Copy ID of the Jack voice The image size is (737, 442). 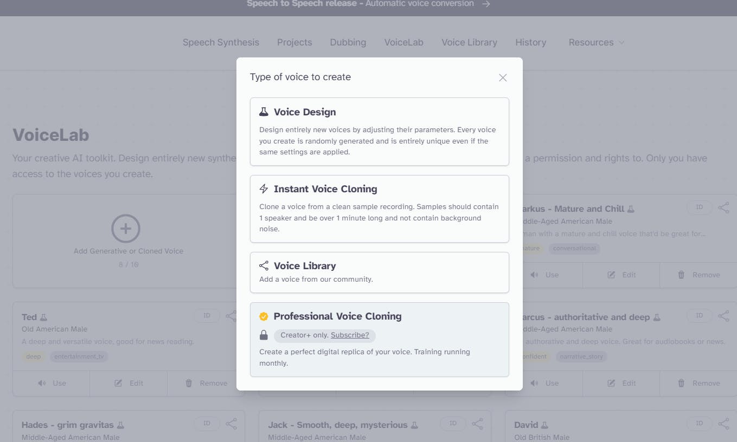click(453, 424)
